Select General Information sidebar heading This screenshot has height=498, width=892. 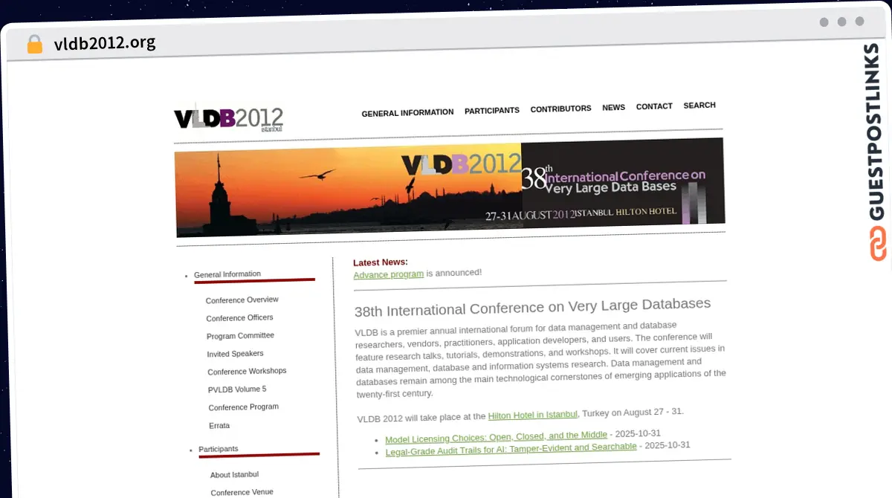pos(227,274)
